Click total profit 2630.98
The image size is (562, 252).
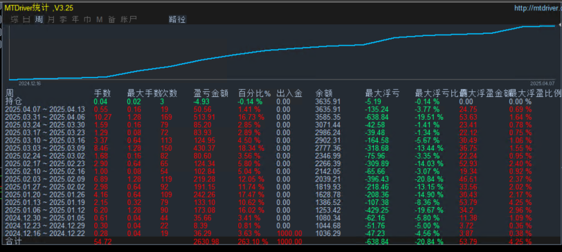(x=206, y=242)
